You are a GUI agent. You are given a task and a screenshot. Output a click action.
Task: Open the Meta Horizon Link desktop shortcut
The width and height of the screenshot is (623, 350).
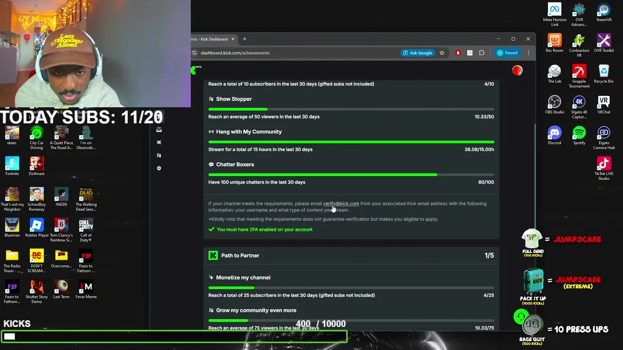[554, 15]
